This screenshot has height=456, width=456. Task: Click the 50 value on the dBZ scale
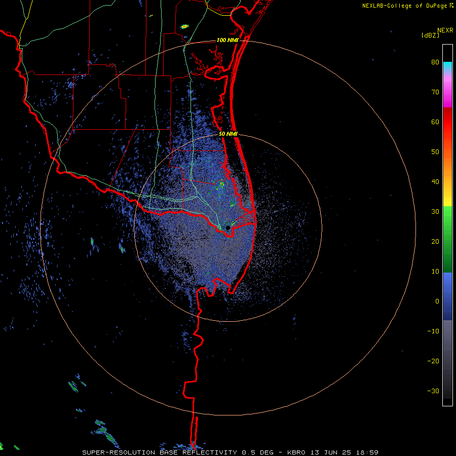pos(435,152)
